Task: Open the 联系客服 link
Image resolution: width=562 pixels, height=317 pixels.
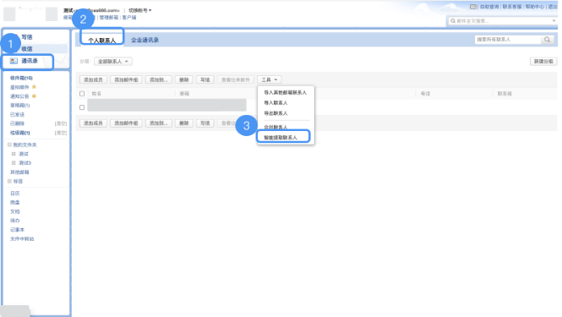Action: point(512,7)
